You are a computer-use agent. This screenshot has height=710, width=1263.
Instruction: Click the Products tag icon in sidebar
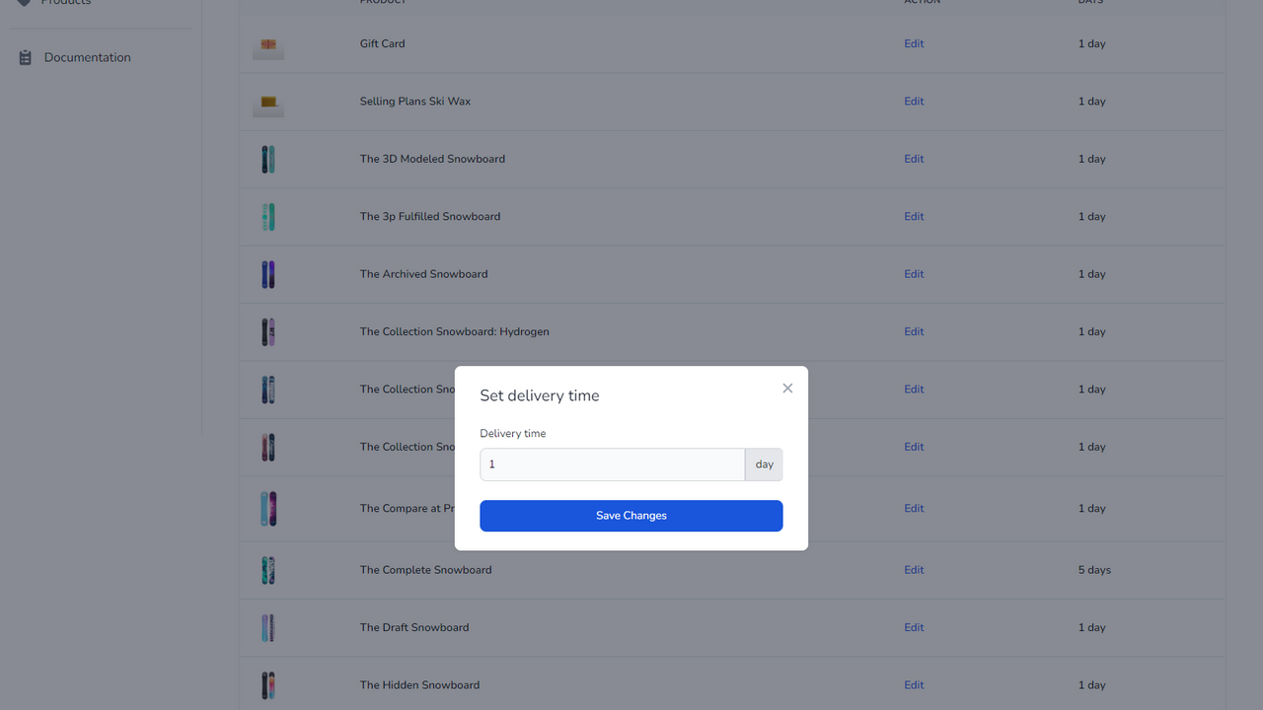click(x=25, y=2)
